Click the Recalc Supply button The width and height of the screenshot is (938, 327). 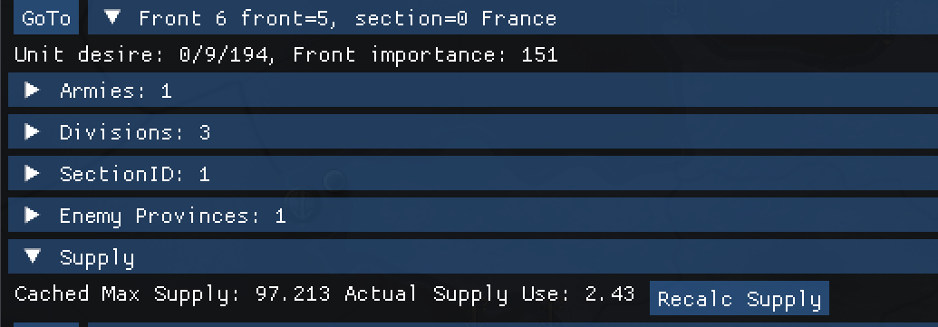pos(740,298)
